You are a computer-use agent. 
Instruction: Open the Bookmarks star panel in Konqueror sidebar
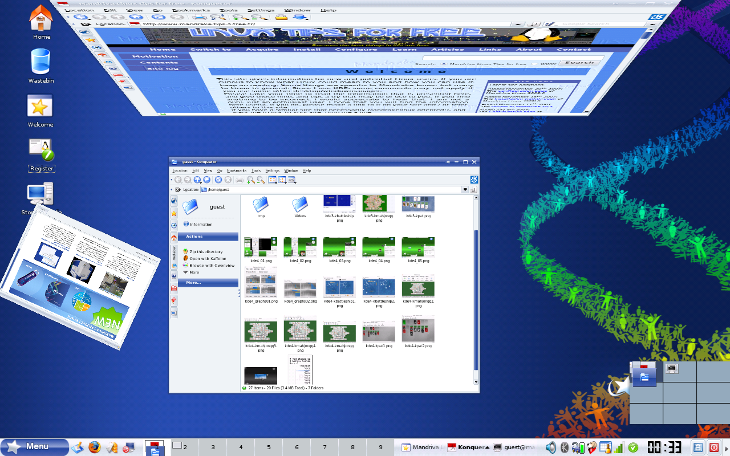coord(174,213)
